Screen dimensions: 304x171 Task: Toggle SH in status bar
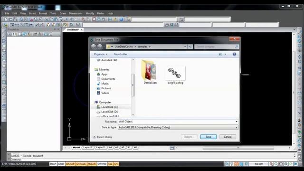coord(116,164)
